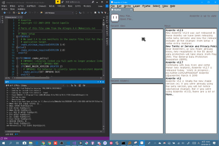The height and width of the screenshot is (146, 219).
Task: Click the Aseprite icon in the taskbar
Action: (142, 143)
